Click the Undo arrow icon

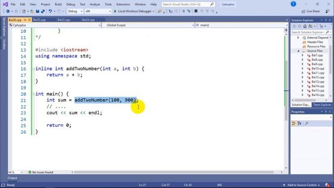coord(50,11)
